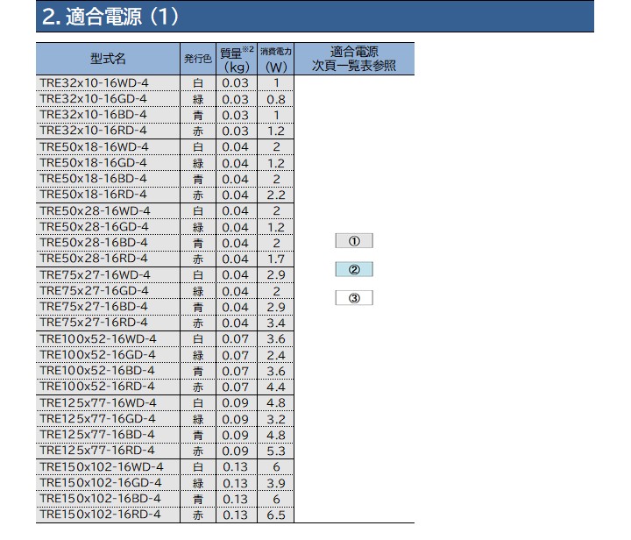
Task: Select model TRE150x102-16BD-4
Action: point(100,499)
